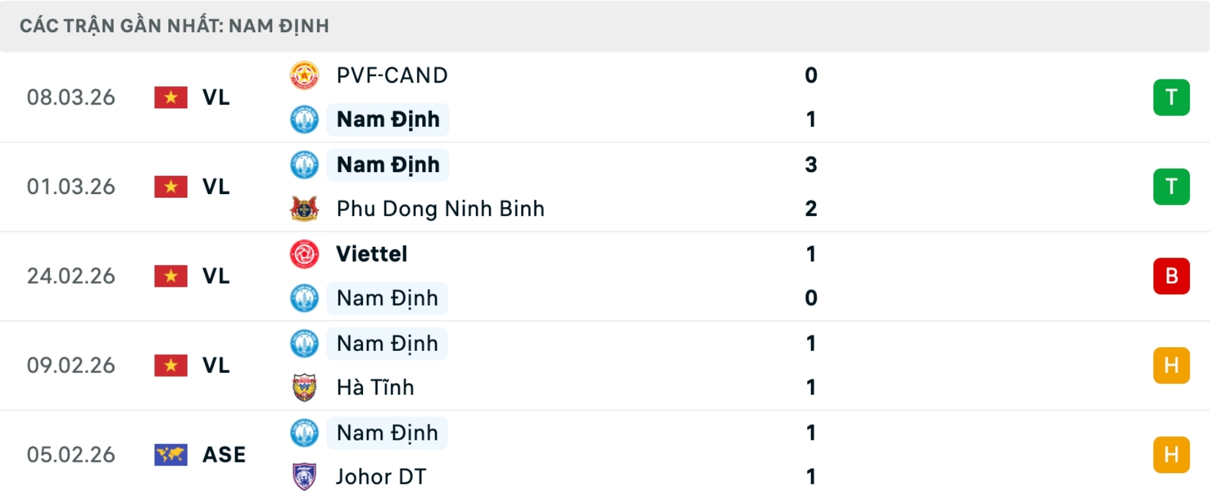The height and width of the screenshot is (499, 1210).
Task: Open the PVF-CAND team link
Action: pos(392,76)
